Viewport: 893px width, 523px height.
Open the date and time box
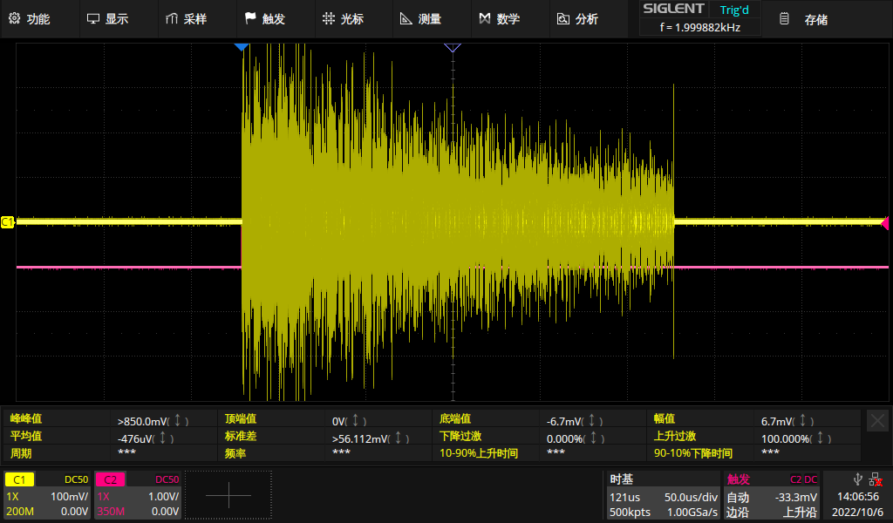point(856,495)
